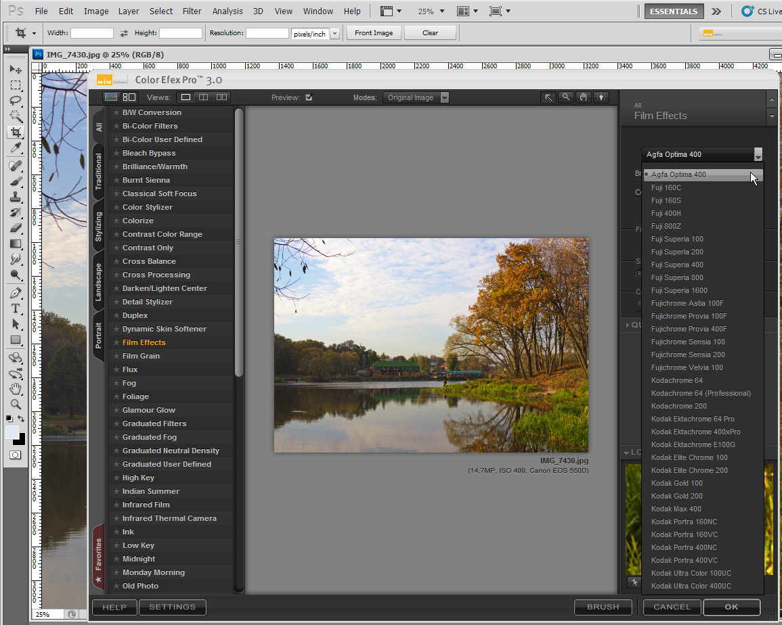The height and width of the screenshot is (625, 782).
Task: Switch foreground and background colors
Action: pyautogui.click(x=21, y=419)
